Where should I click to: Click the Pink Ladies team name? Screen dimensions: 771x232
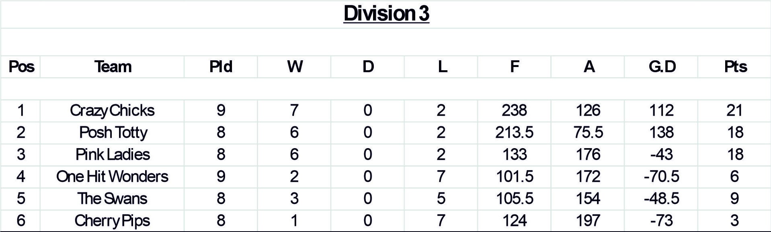[x=113, y=155]
